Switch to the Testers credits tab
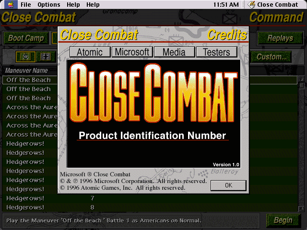Image resolution: width=307 pixels, height=230 pixels. pyautogui.click(x=216, y=52)
